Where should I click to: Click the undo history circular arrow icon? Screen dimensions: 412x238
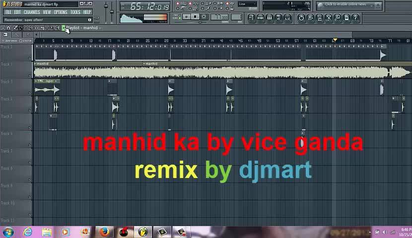(301, 18)
